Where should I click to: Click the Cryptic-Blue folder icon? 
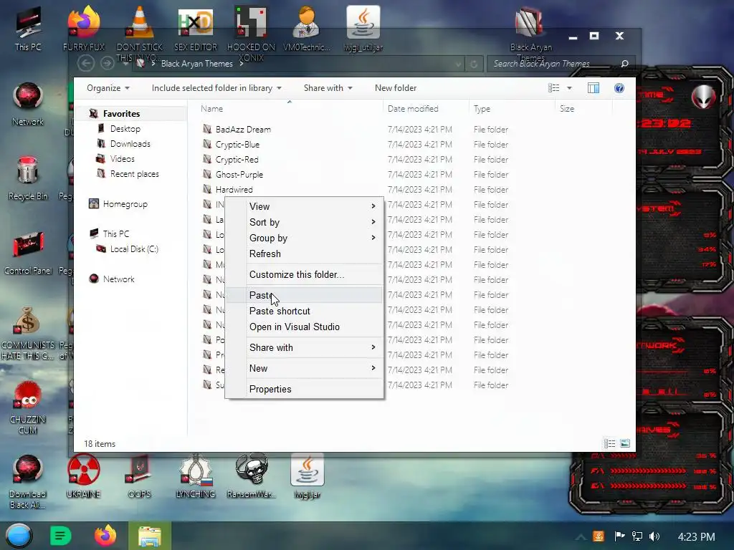click(x=207, y=144)
